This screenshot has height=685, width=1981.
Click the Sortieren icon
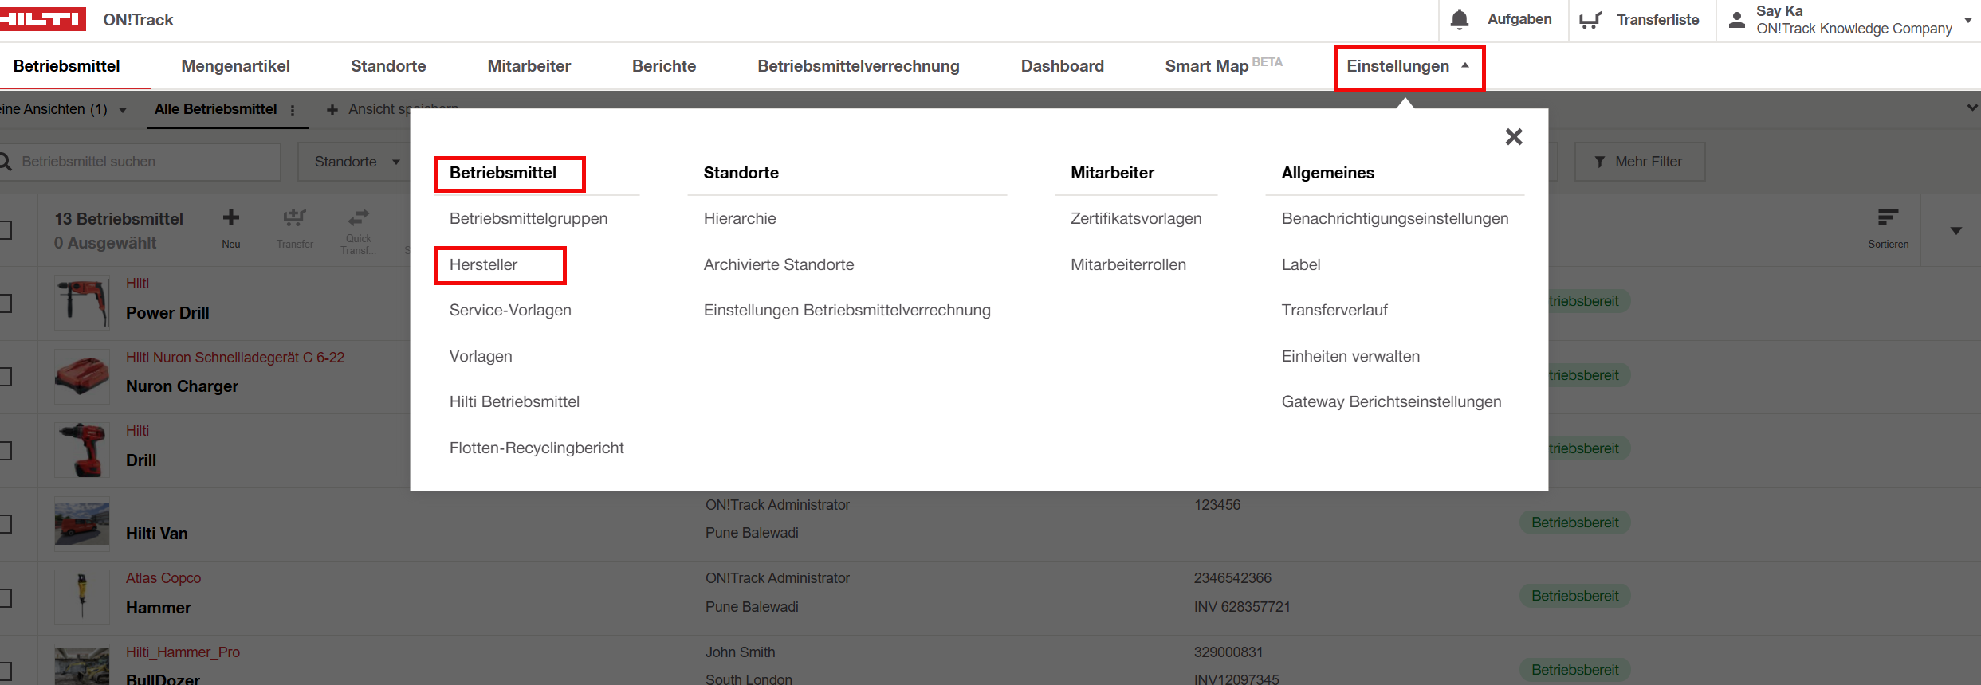point(1888,217)
